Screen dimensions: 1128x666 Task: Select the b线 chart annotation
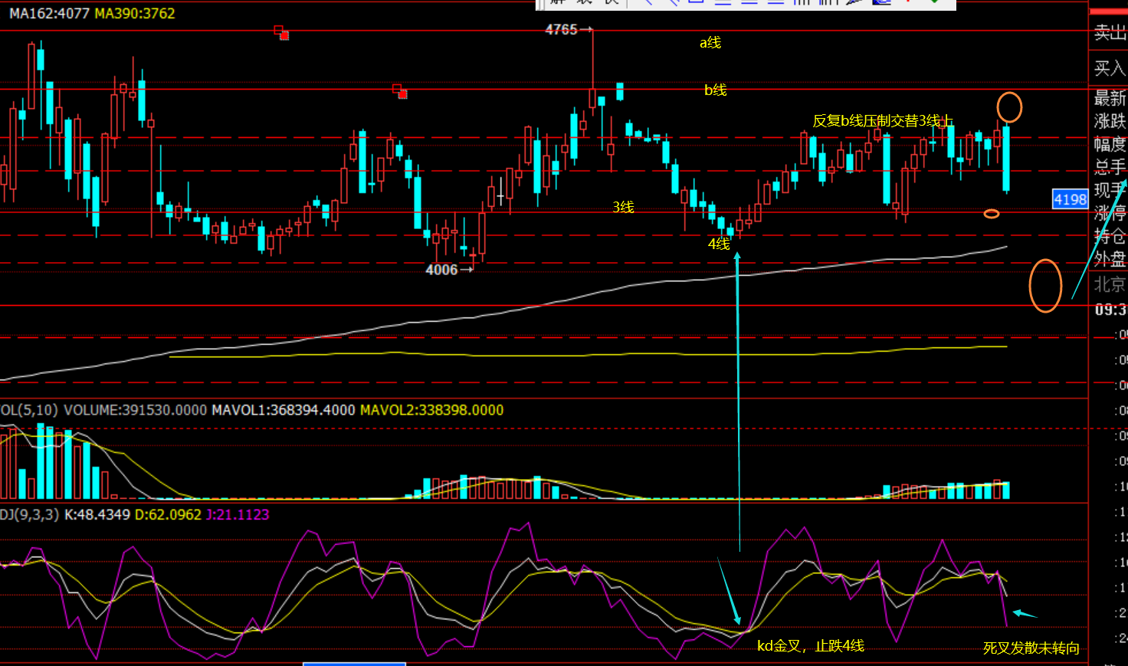tap(716, 90)
